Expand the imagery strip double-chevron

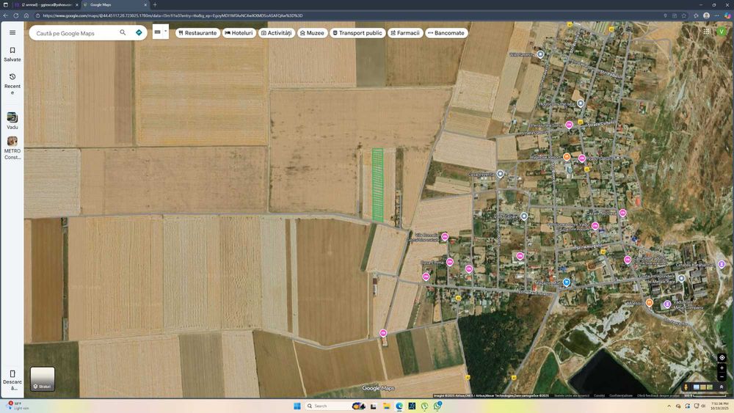(722, 387)
